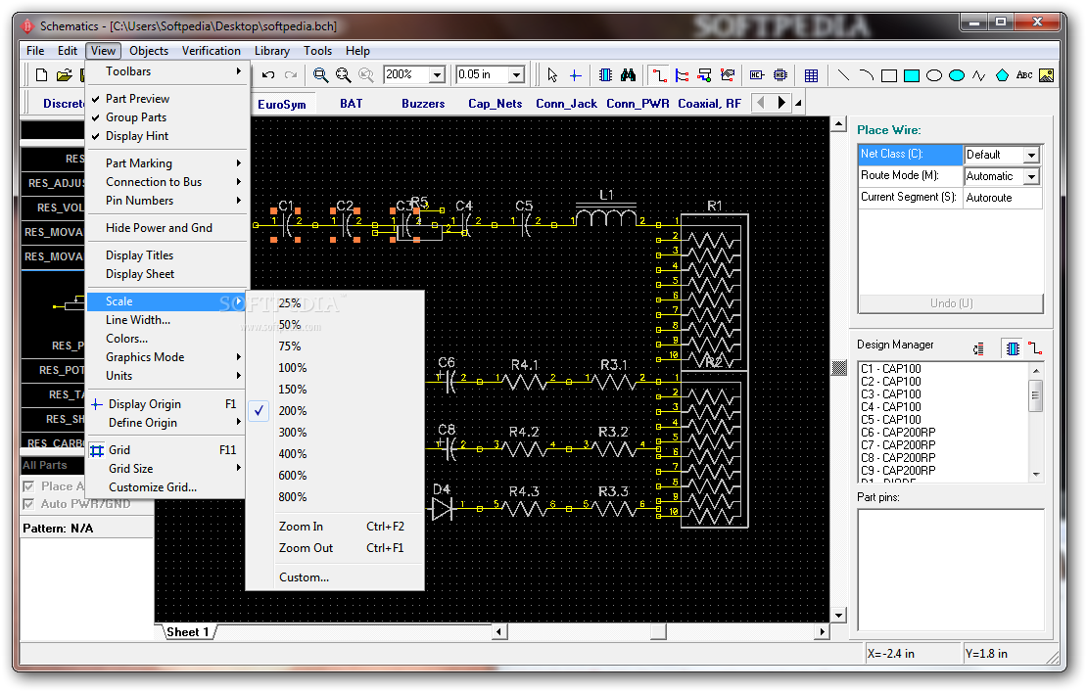Expand the Toolbars submenu

166,71
